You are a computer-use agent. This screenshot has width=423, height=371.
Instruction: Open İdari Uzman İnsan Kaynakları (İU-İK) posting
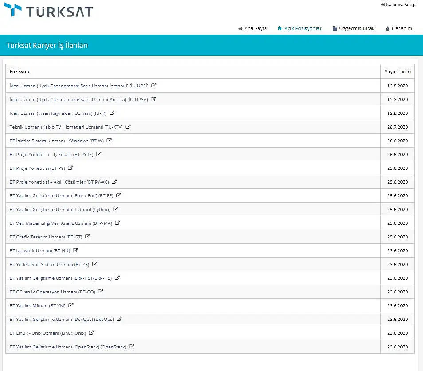(x=58, y=113)
